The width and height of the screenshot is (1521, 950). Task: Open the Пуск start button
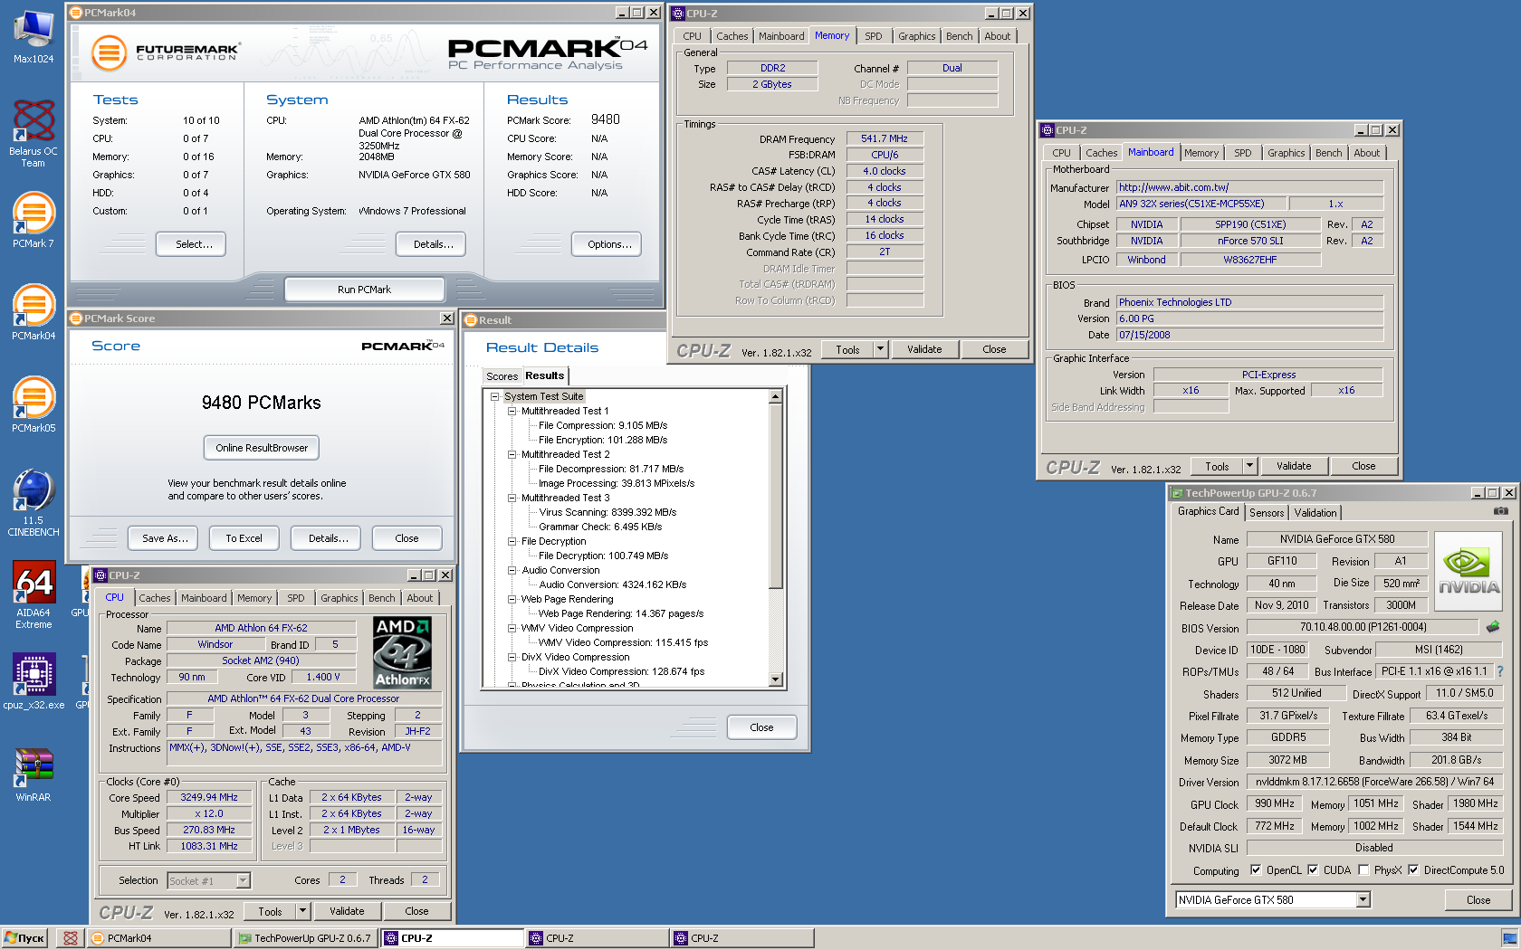click(x=24, y=938)
